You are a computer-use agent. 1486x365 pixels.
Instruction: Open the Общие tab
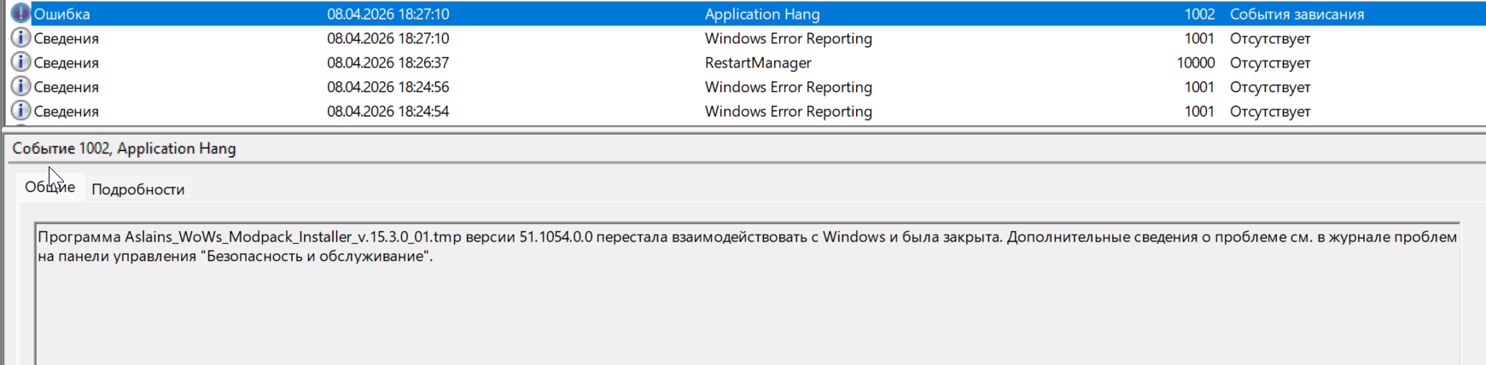point(50,188)
